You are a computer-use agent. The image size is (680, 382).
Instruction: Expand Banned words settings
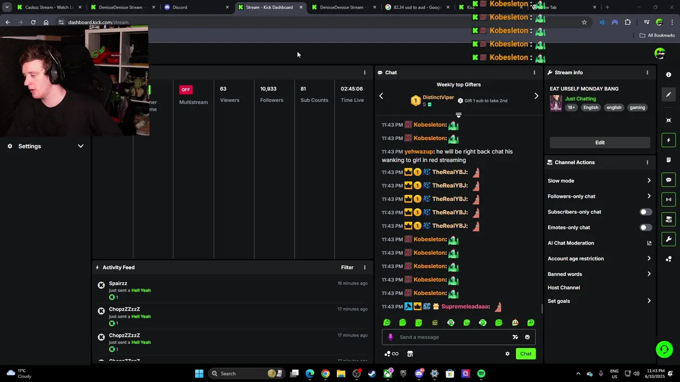(x=599, y=274)
